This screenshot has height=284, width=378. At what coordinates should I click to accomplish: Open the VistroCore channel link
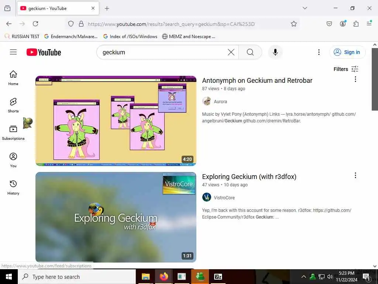coord(224,198)
